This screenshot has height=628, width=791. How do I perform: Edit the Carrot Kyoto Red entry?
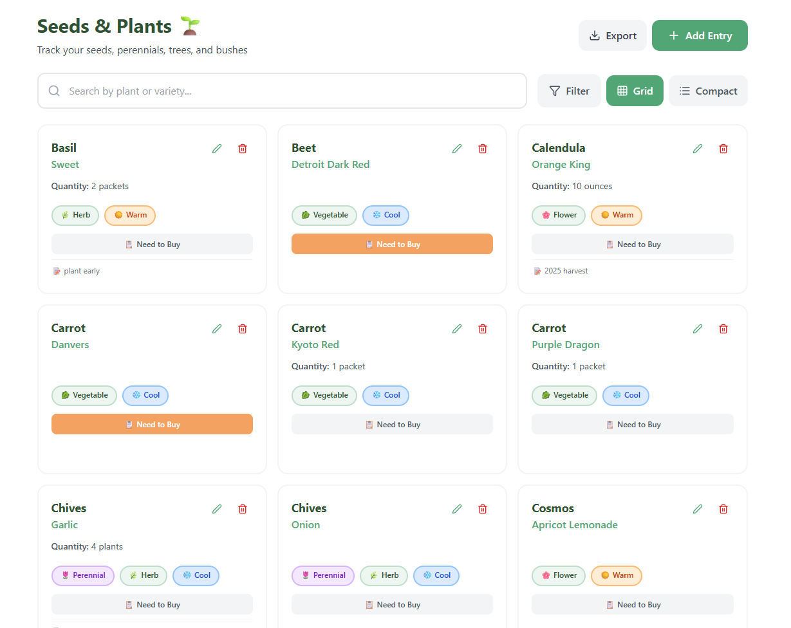pos(457,329)
